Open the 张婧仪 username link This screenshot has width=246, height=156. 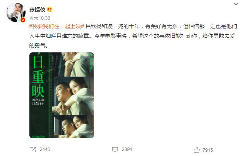[x=37, y=10]
